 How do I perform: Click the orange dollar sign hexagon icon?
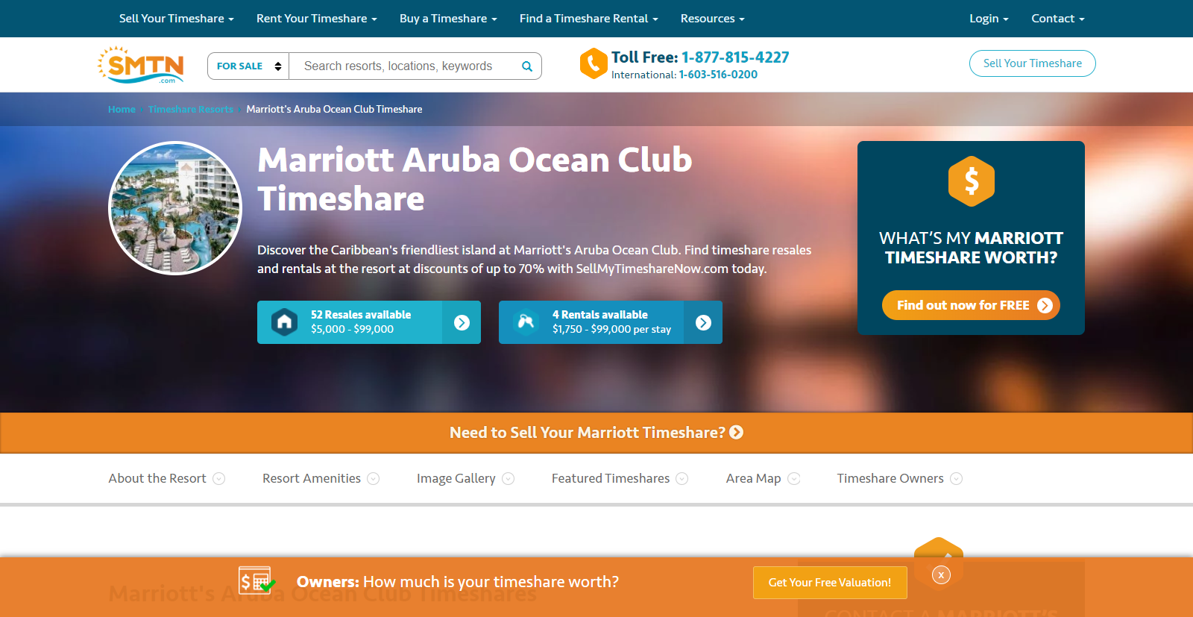(x=972, y=181)
